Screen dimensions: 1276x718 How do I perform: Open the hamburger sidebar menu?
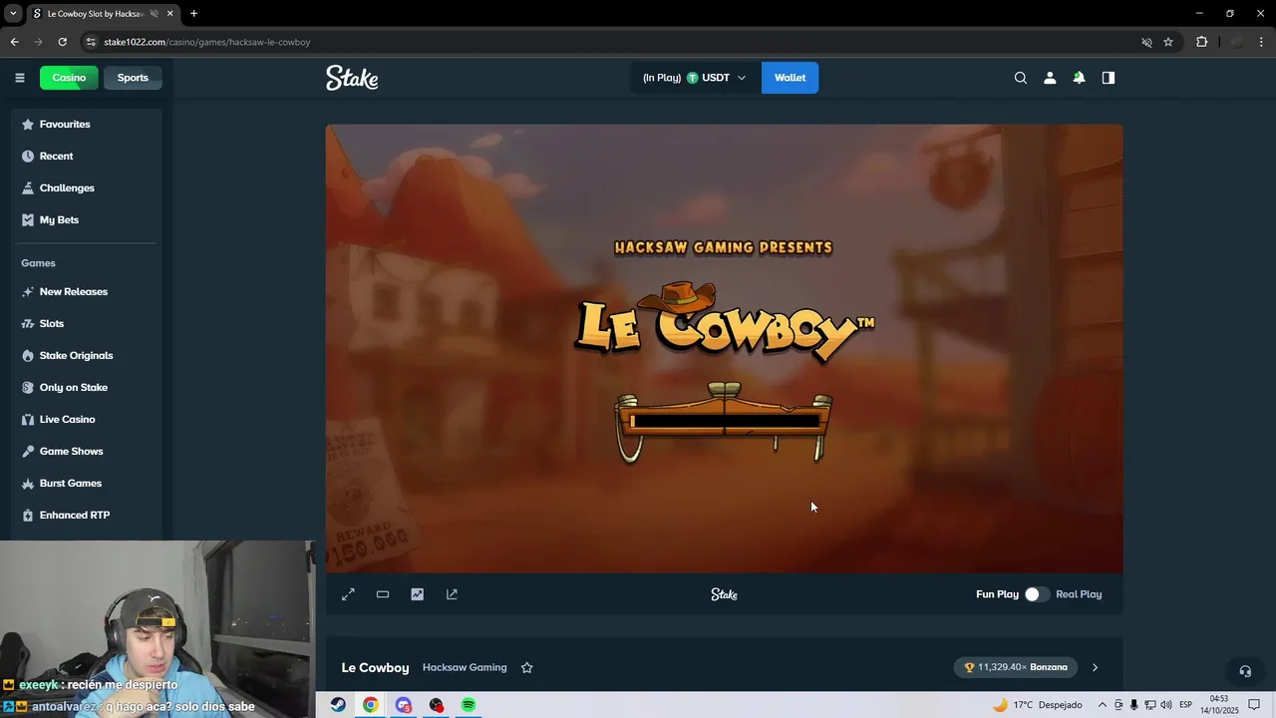[19, 78]
